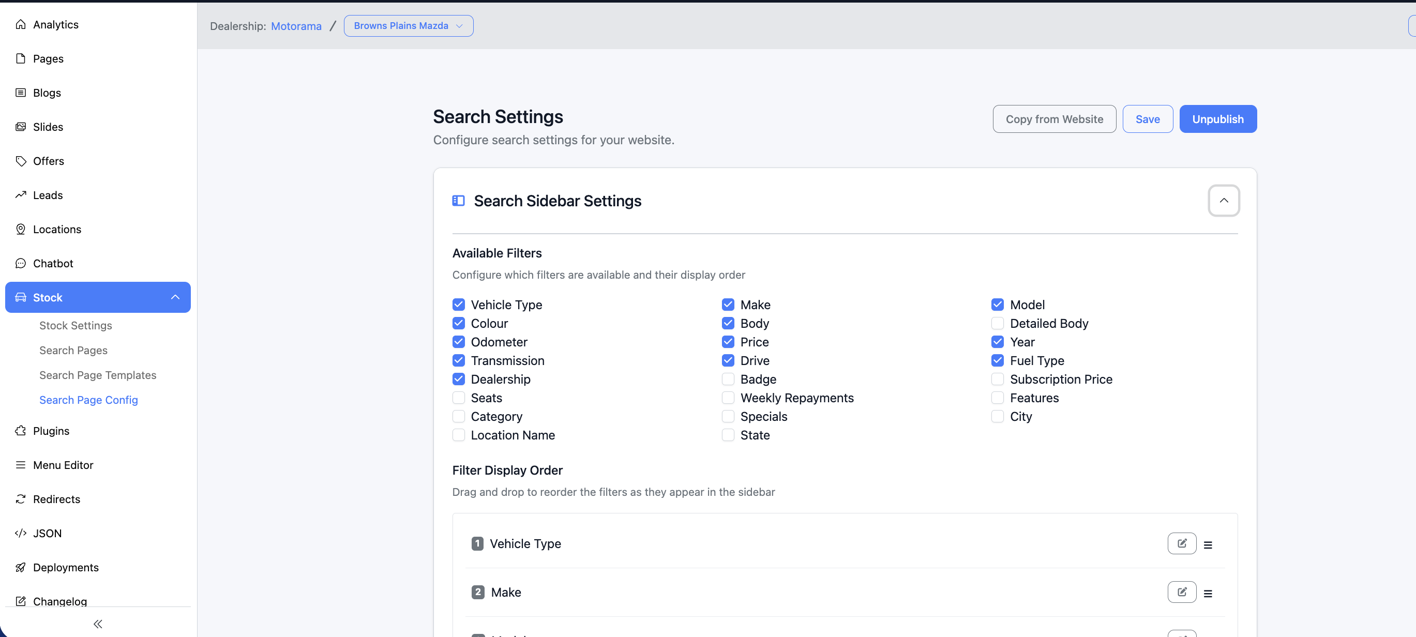Click edit icon for Vehicle Type filter
This screenshot has height=637, width=1416.
point(1181,543)
